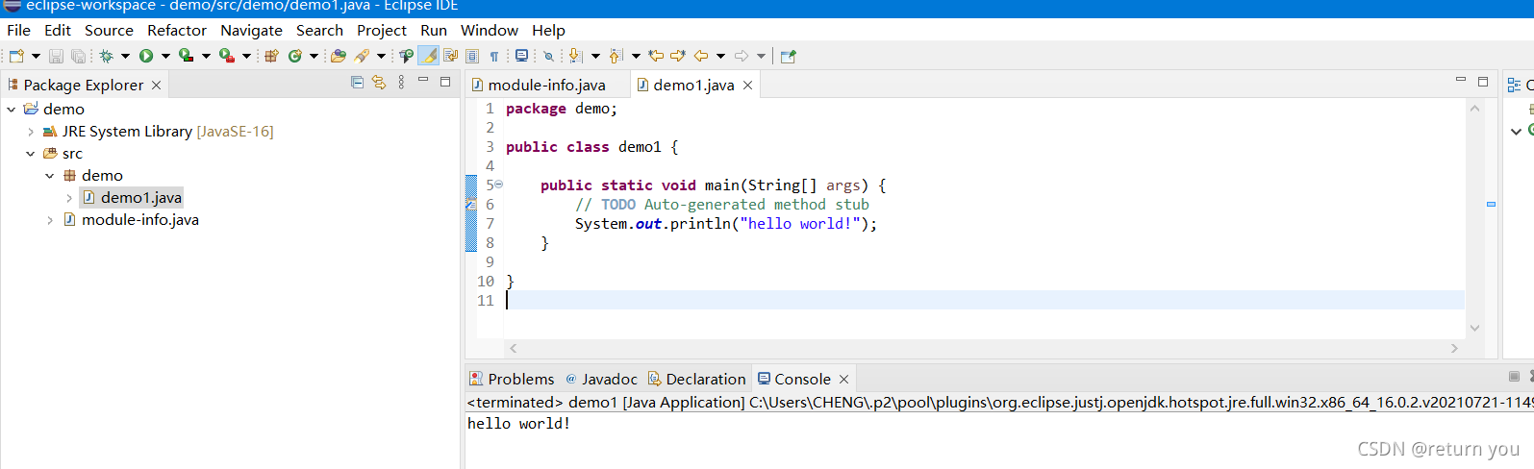The image size is (1534, 469).
Task: Toggle Show Whitespace Characters pilcrow
Action: click(x=494, y=56)
